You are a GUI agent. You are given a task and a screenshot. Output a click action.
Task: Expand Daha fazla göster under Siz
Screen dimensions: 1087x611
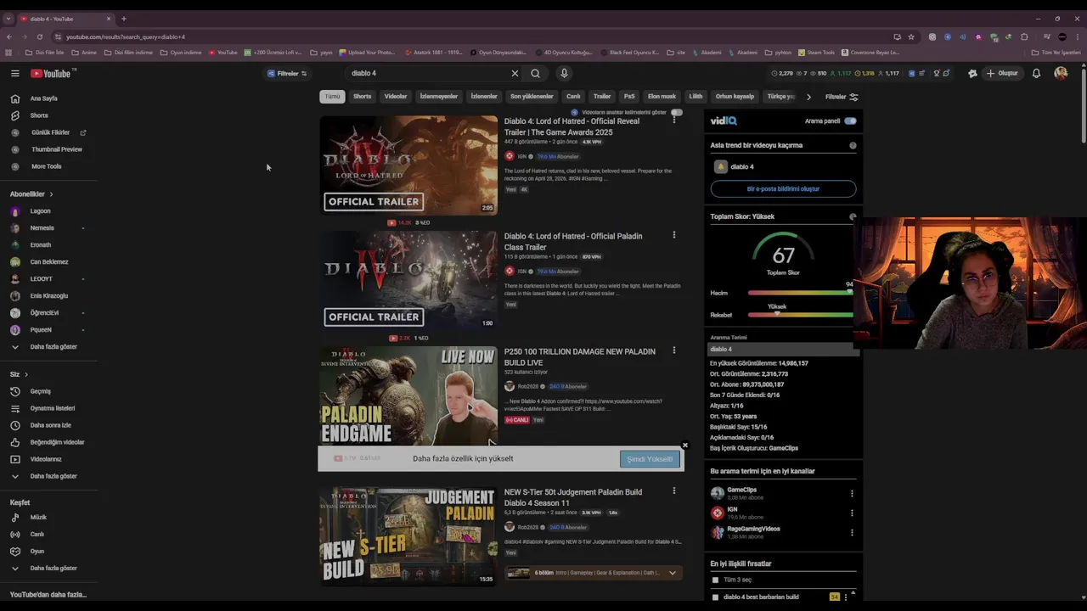[x=53, y=476]
